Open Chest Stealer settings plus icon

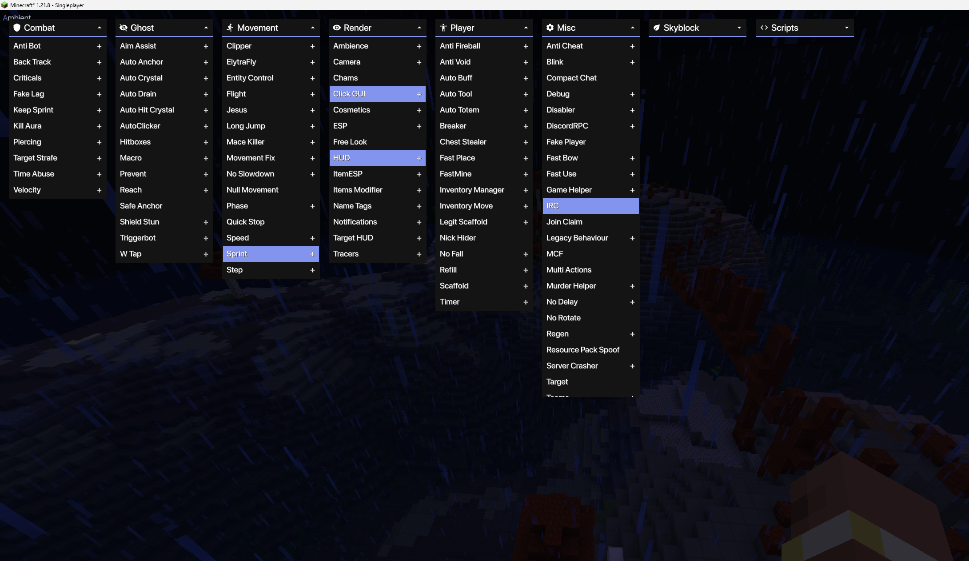tap(526, 142)
